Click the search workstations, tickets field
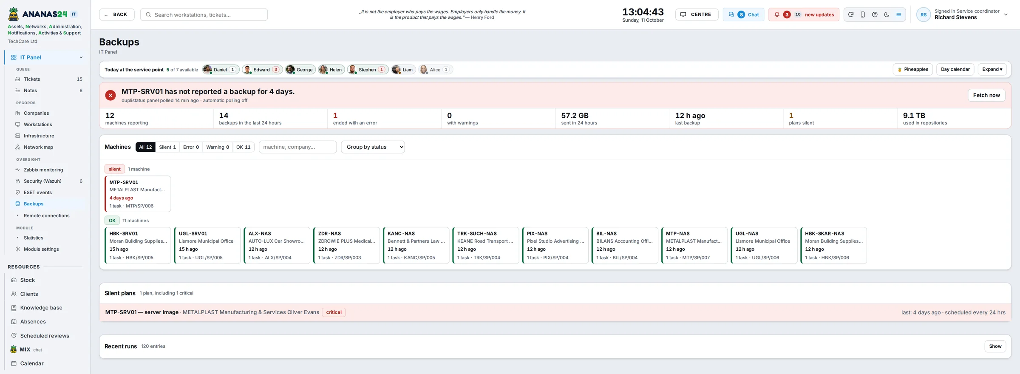This screenshot has height=374, width=1020. pos(204,14)
